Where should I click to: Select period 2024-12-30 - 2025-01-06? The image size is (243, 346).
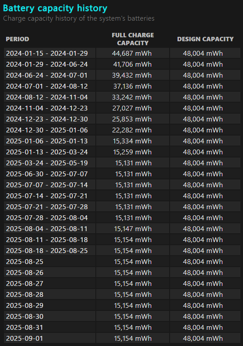click(47, 130)
